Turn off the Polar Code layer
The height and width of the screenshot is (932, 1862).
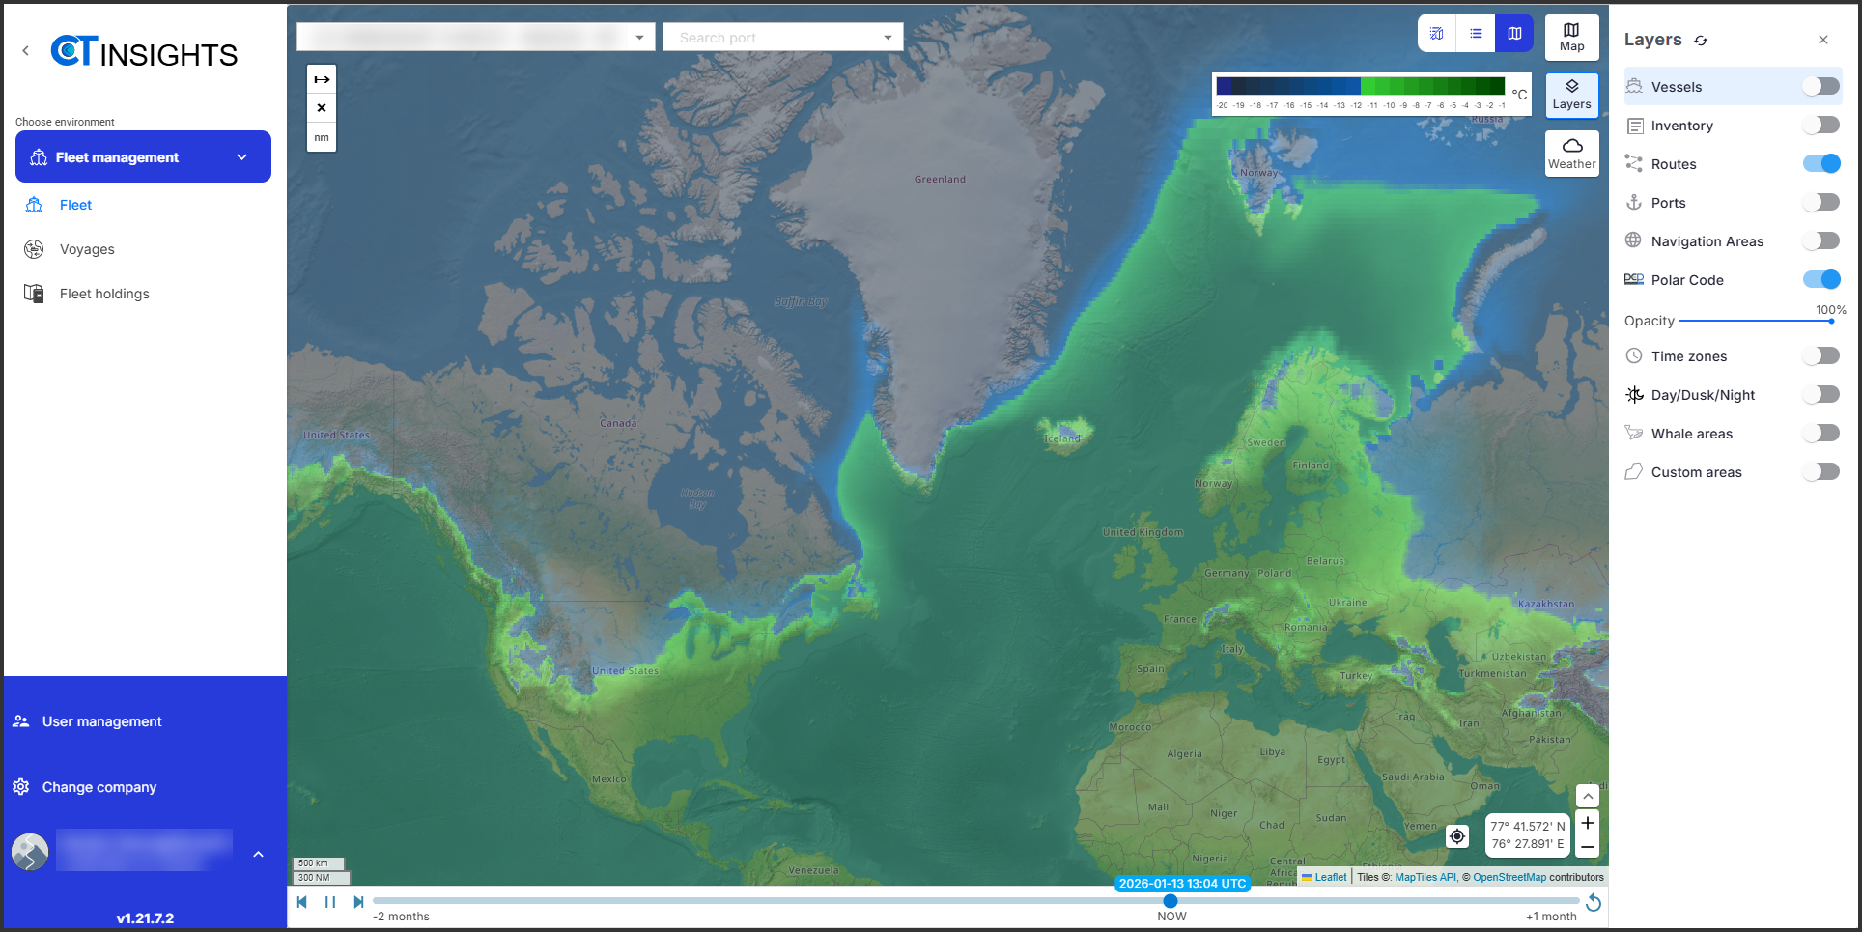[1821, 280]
